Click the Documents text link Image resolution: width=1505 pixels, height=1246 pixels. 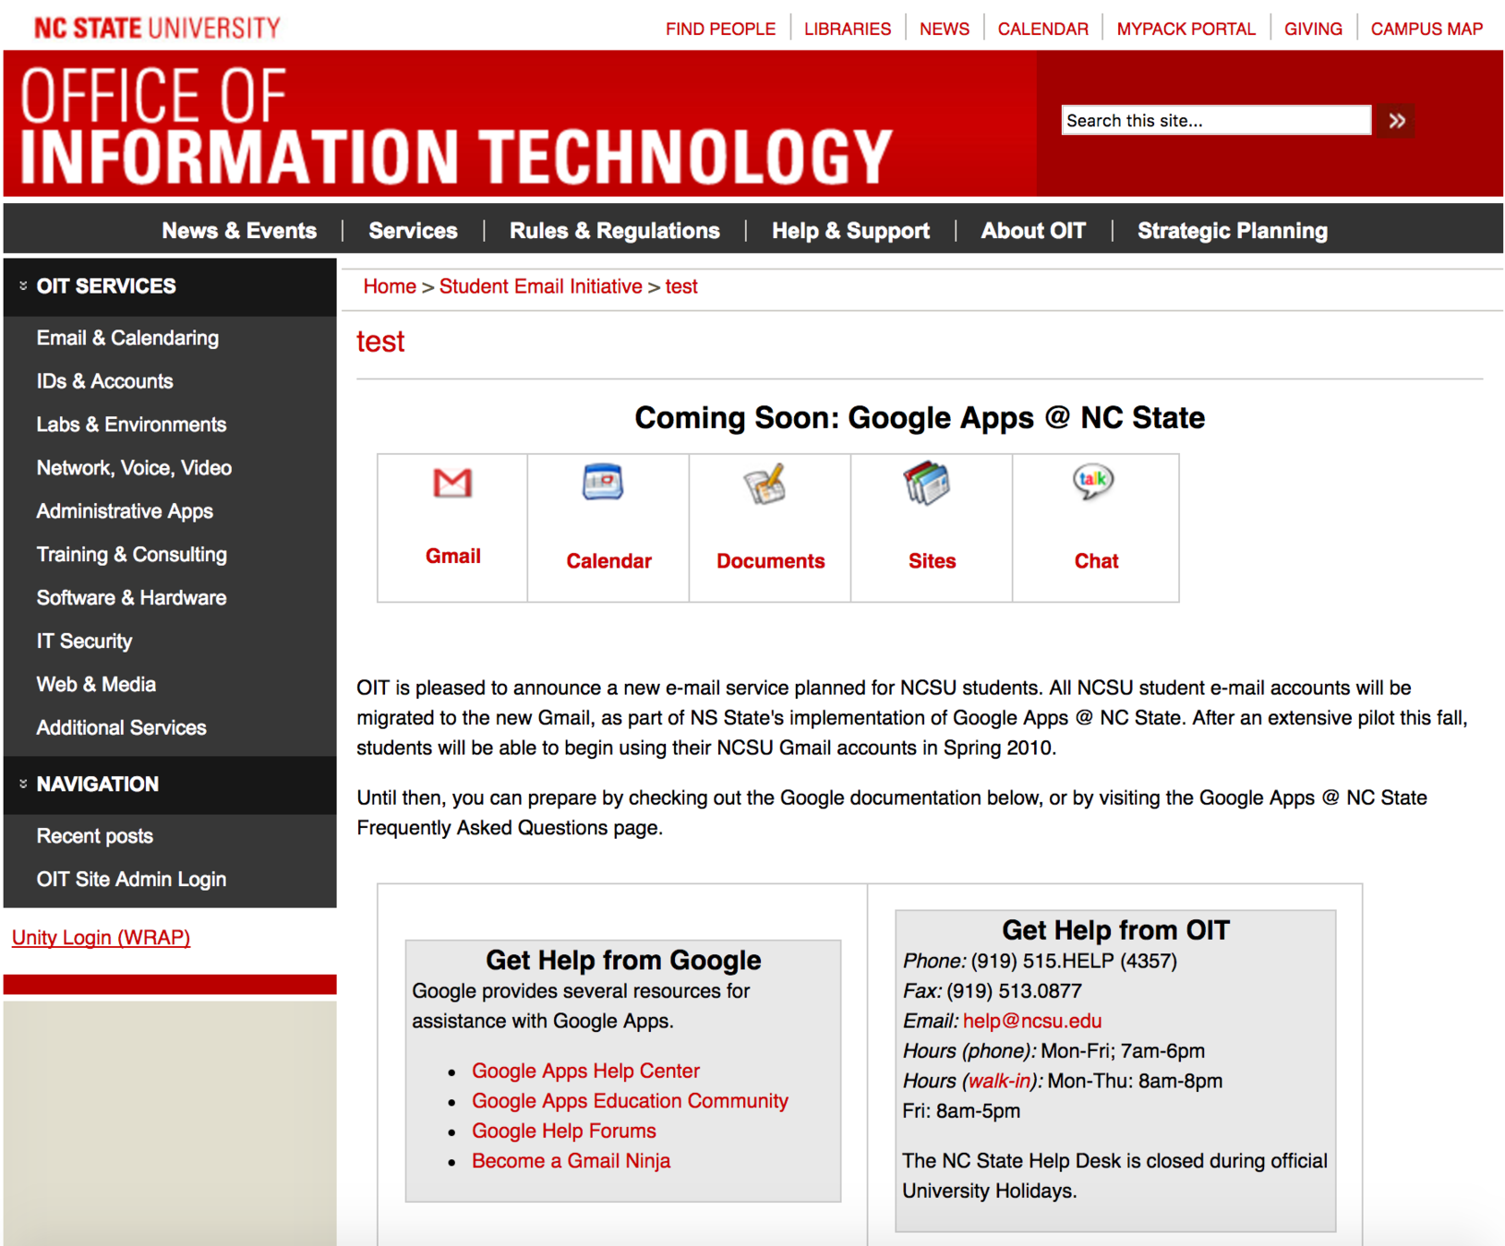point(770,561)
